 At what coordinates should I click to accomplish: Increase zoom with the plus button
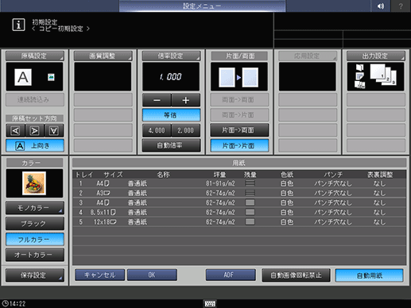pos(186,100)
